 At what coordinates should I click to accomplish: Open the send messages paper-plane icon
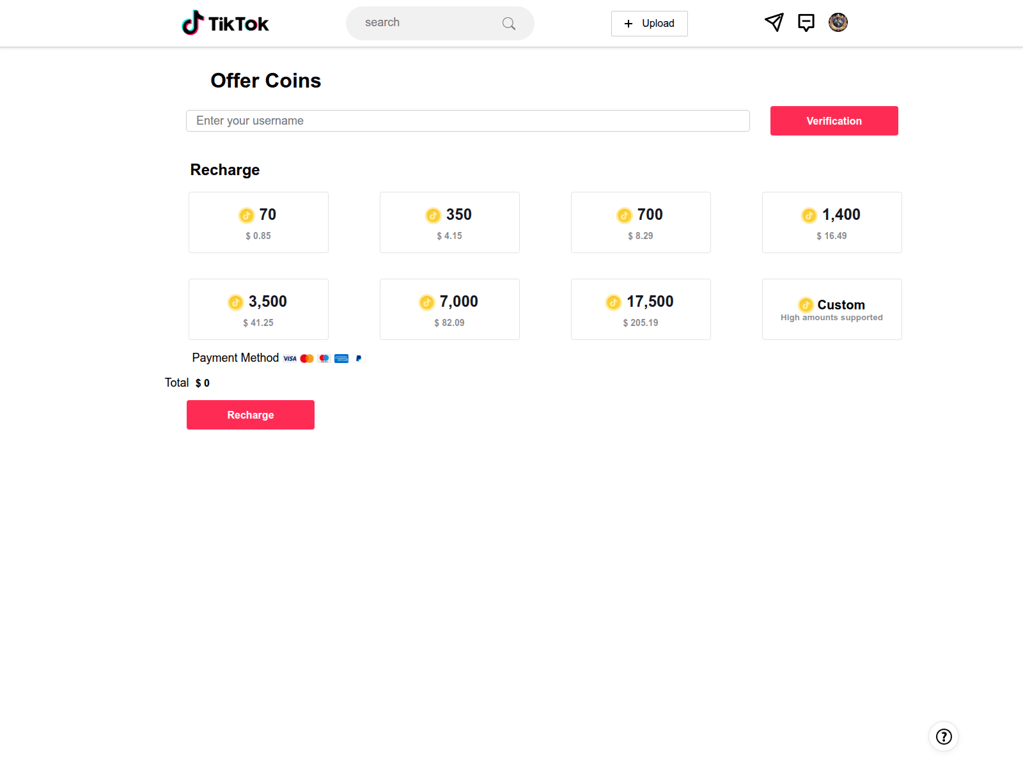point(774,22)
